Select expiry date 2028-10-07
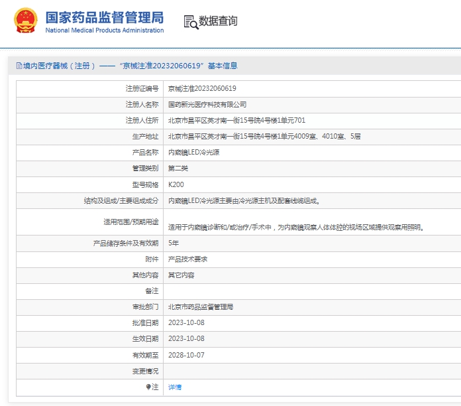Viewport: 461px width, 406px height. [x=186, y=355]
